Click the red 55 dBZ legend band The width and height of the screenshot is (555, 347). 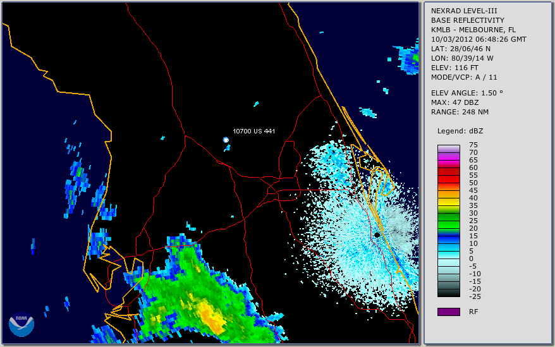tap(448, 171)
